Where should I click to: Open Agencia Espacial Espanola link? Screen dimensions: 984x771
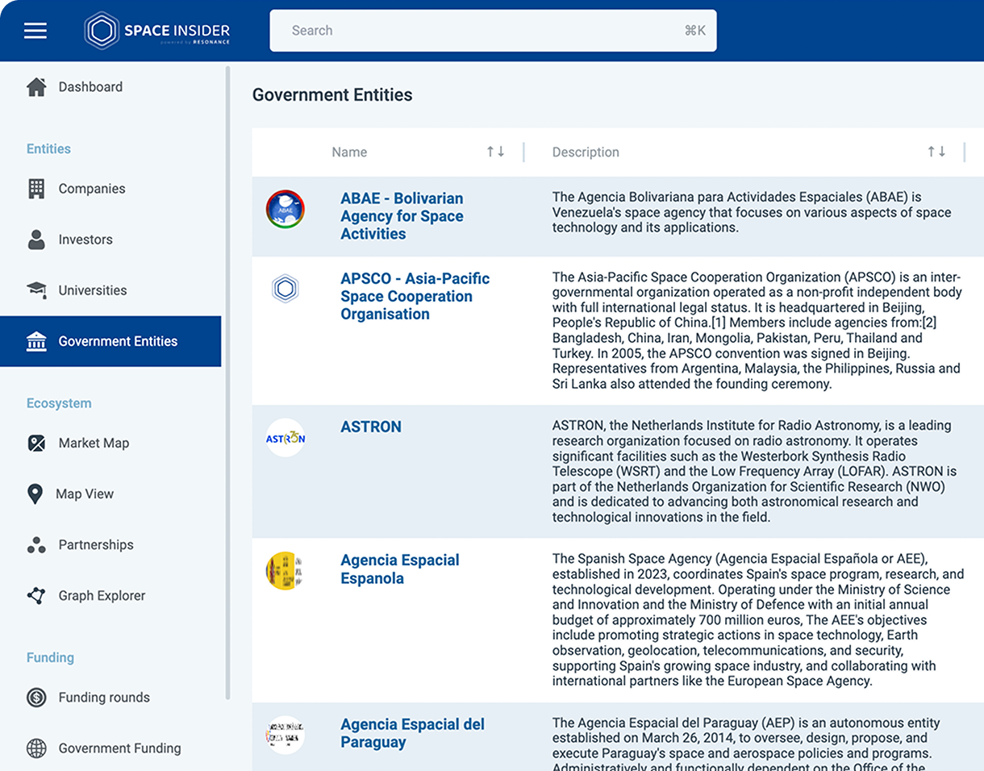point(400,569)
